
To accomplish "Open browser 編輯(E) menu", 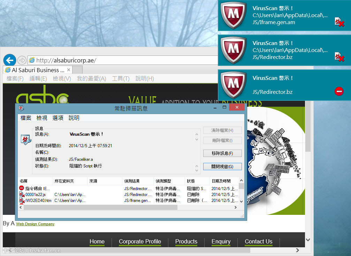I will [38, 78].
